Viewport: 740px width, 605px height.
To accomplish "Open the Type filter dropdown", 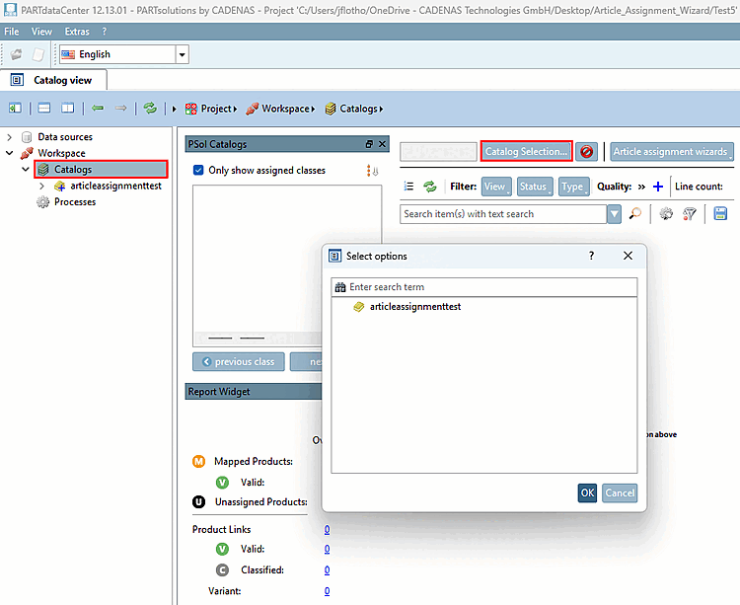I will coord(574,187).
